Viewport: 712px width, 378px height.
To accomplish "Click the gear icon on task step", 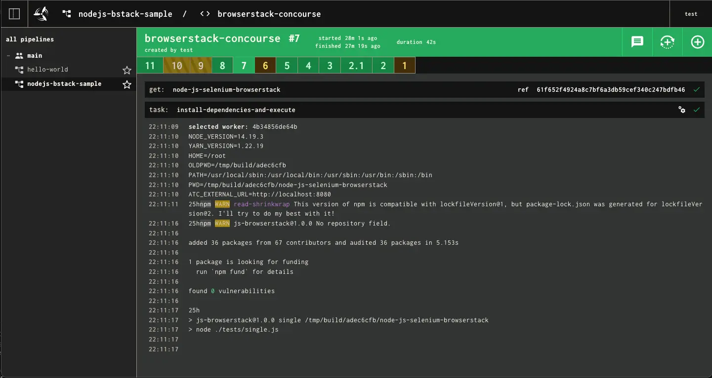I will pos(682,110).
